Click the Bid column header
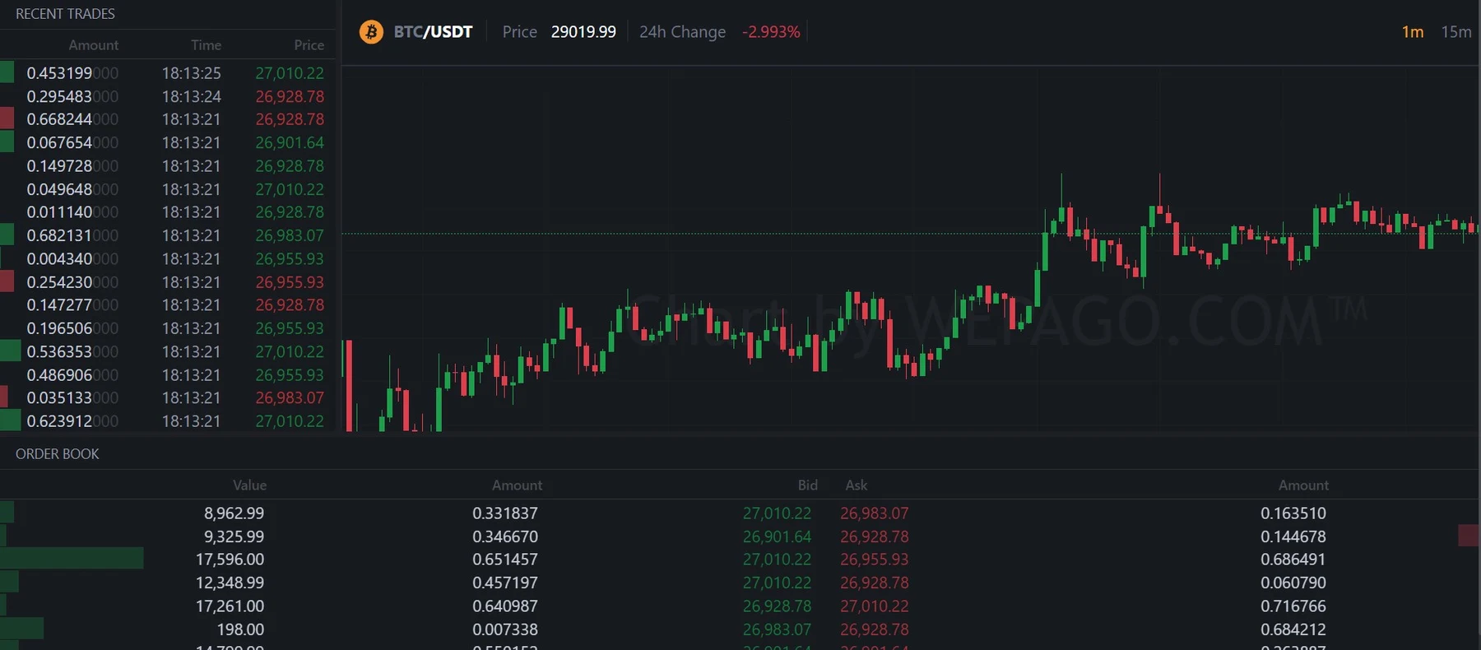Screen dimensions: 1481x650 (x=807, y=485)
